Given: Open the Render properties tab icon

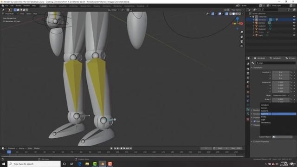Looking at the screenshot, I should click(x=248, y=69).
